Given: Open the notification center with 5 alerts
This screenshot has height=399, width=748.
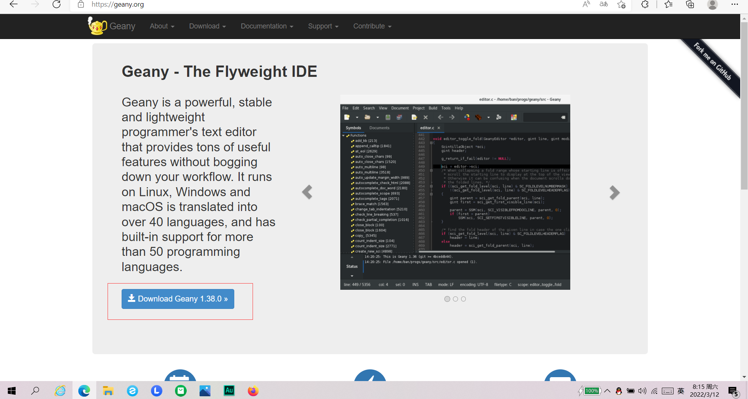Looking at the screenshot, I should coord(734,391).
